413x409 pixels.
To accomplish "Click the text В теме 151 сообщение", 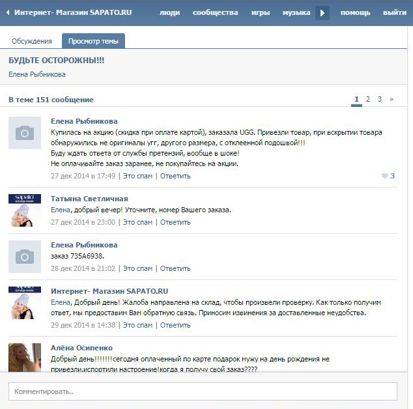I will (x=51, y=100).
